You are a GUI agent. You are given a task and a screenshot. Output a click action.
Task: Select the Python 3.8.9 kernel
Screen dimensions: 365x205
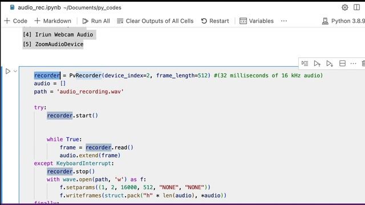click(343, 21)
